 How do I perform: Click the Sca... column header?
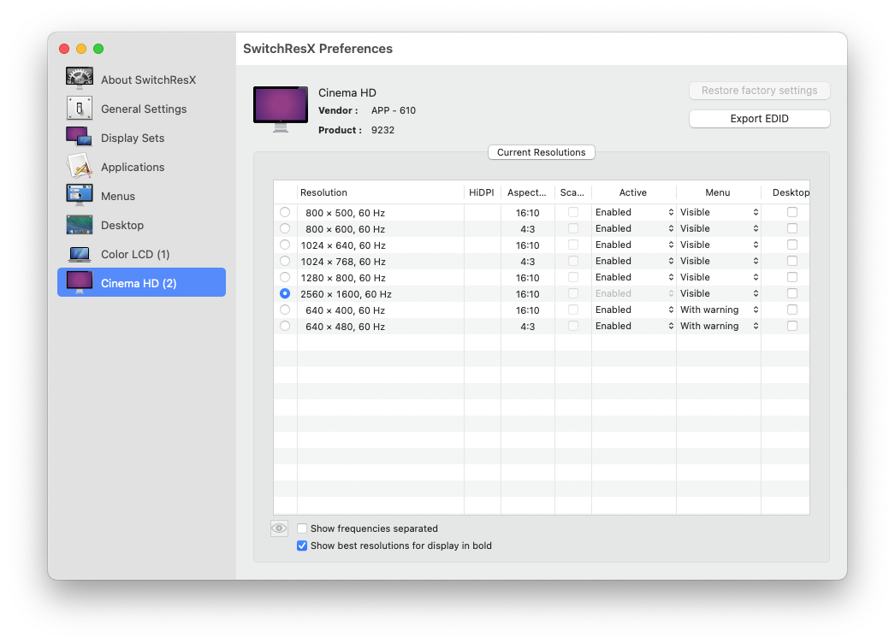572,192
